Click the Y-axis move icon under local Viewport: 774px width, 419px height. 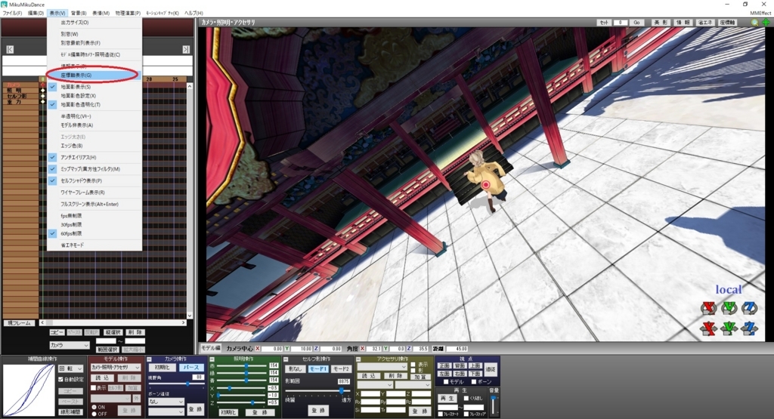[729, 308]
